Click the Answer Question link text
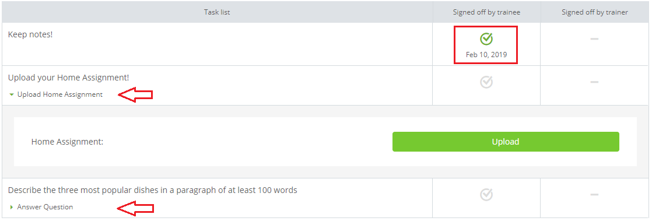The image size is (652, 221). click(45, 207)
